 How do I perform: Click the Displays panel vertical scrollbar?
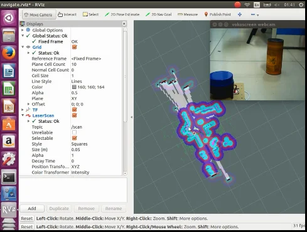[x=125, y=76]
